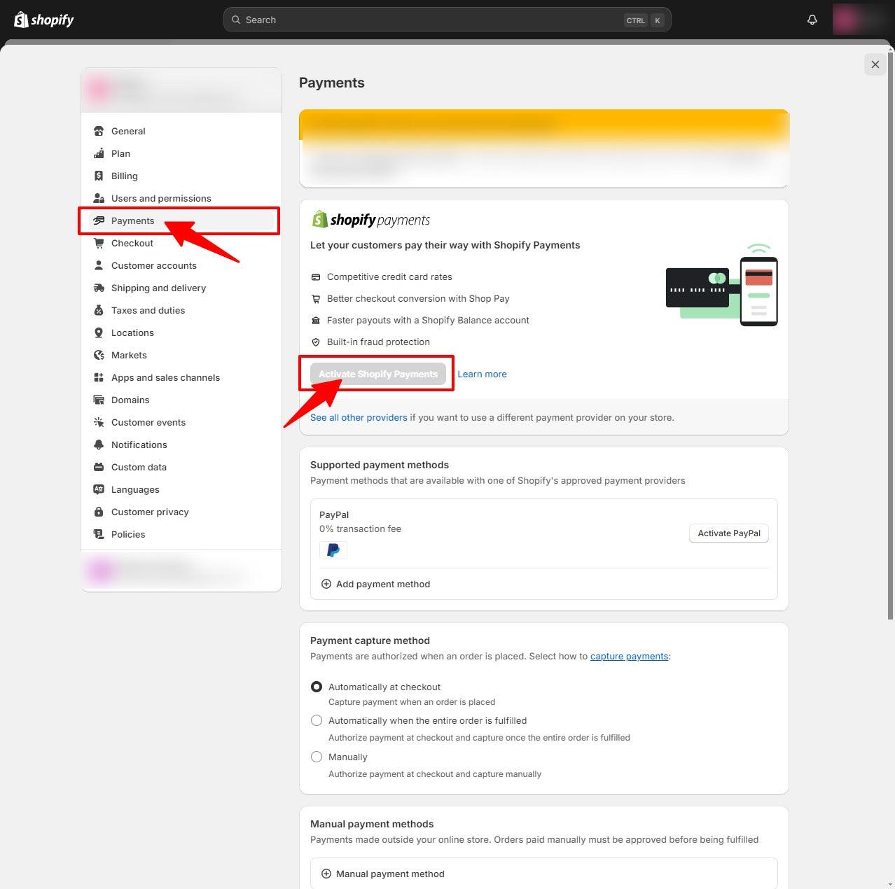Open Taxes and duties label
The height and width of the screenshot is (889, 895).
[x=148, y=310]
